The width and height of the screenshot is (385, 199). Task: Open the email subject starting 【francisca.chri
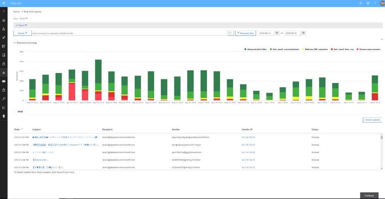coord(40,160)
